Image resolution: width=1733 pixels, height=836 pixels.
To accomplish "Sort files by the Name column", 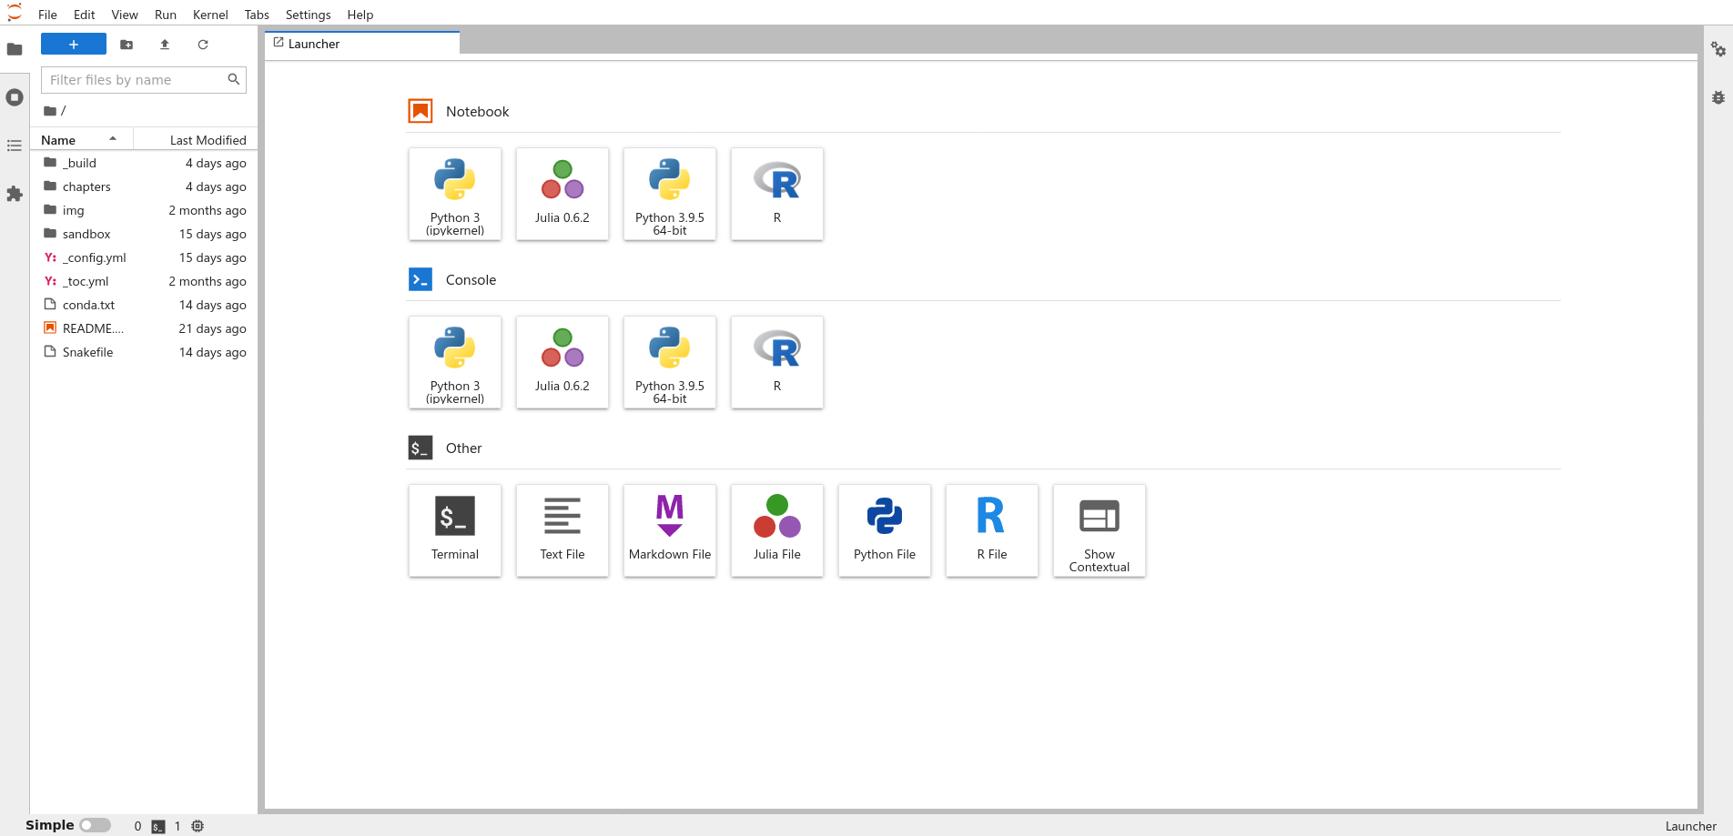I will [x=82, y=140].
